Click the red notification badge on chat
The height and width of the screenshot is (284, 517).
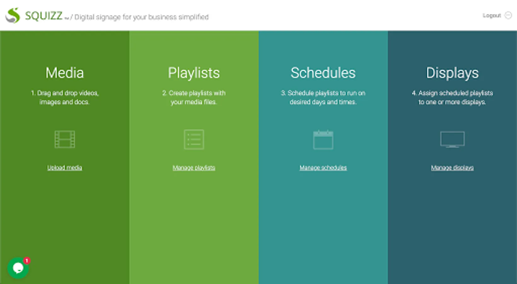[x=27, y=261]
